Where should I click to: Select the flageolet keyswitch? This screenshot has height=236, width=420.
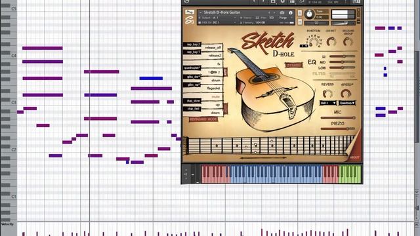click(x=213, y=88)
